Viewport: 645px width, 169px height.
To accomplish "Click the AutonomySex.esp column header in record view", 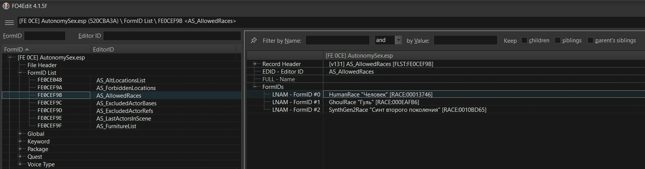I will 484,56.
